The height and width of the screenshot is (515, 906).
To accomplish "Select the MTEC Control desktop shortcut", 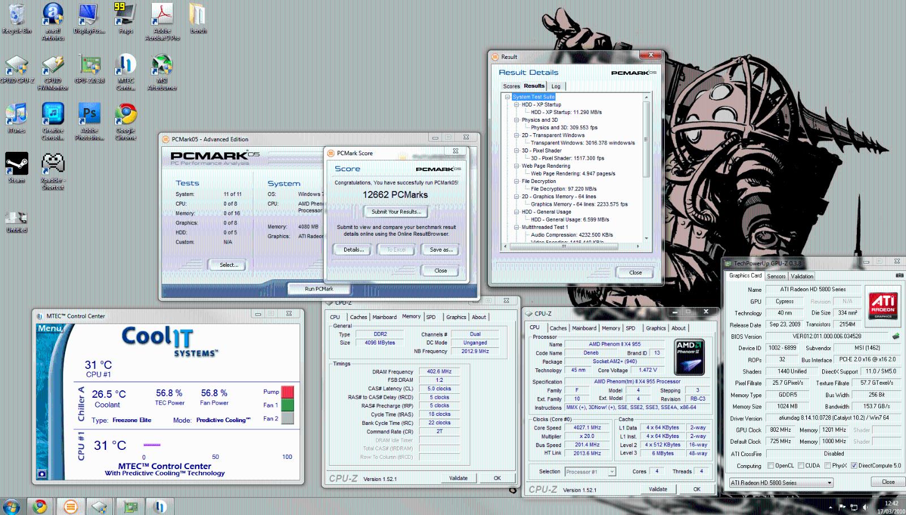I will [126, 73].
